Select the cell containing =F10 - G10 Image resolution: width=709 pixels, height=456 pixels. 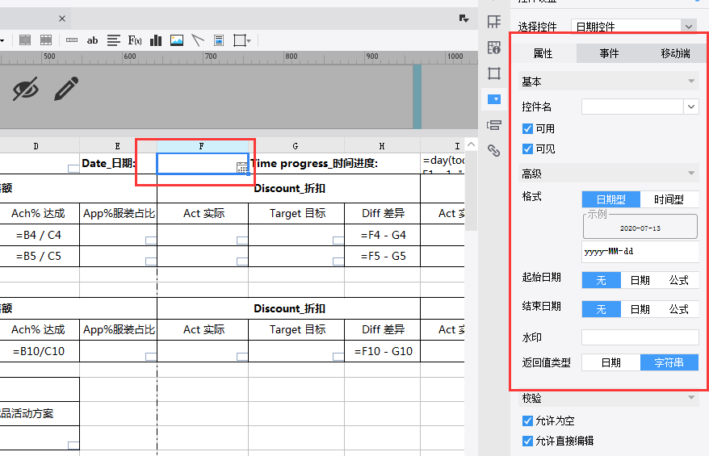382,351
